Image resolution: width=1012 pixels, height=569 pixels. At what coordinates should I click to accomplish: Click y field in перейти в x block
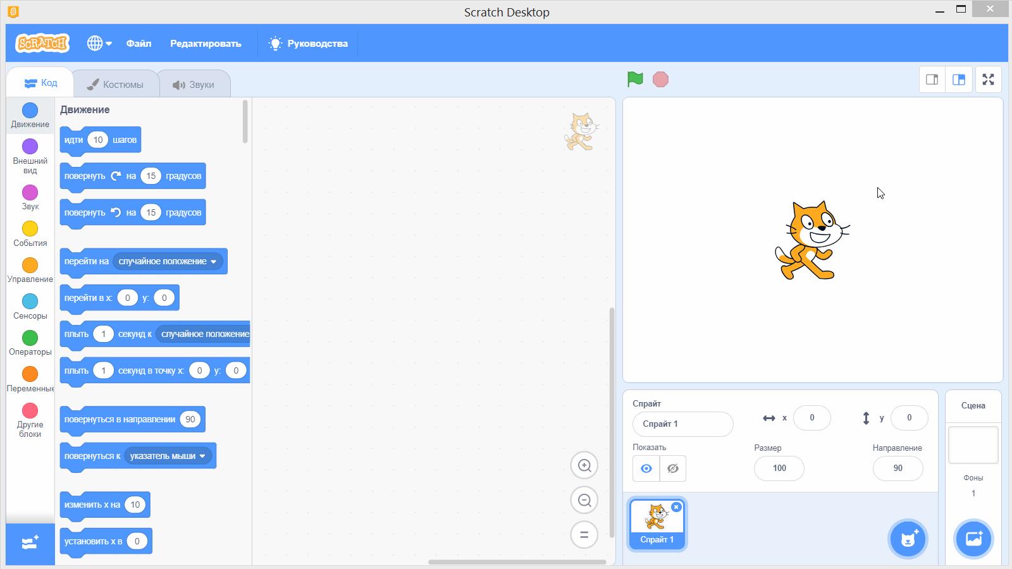(x=164, y=298)
